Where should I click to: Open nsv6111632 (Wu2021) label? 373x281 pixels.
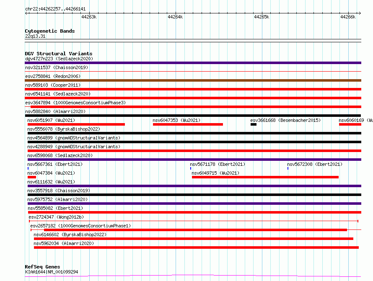coord(51,182)
